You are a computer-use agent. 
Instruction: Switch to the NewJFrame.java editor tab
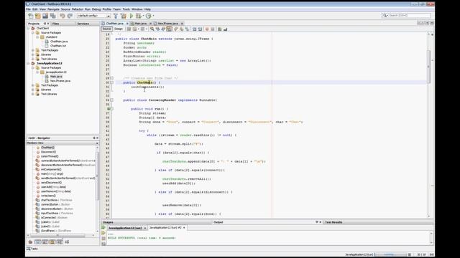(x=168, y=24)
